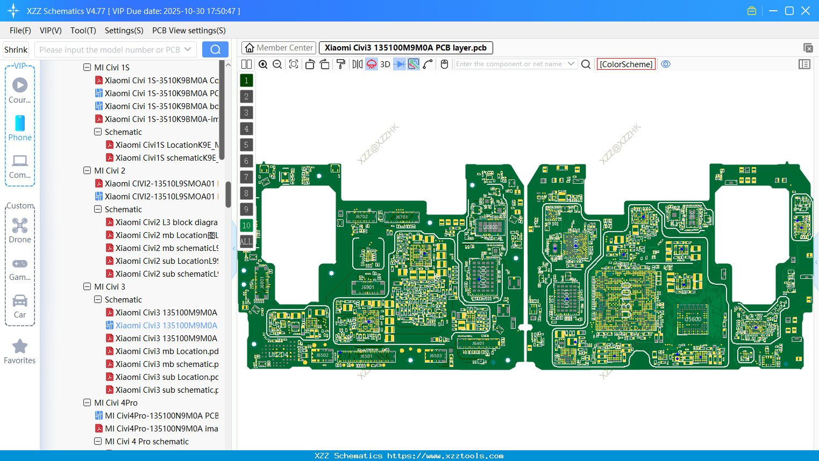
Task: Toggle the diode continuity mode icon
Action: [x=399, y=63]
